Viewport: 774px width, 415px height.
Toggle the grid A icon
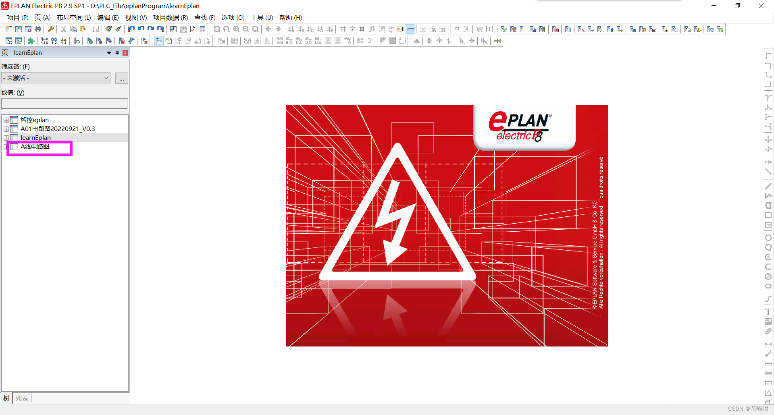click(291, 29)
